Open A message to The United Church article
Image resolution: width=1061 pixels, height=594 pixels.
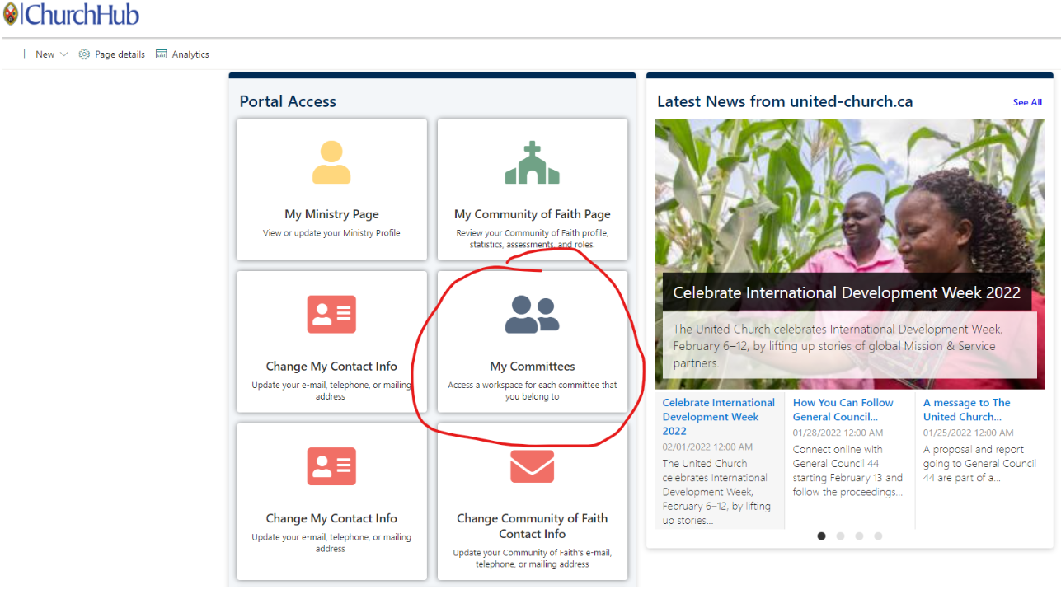coord(967,409)
